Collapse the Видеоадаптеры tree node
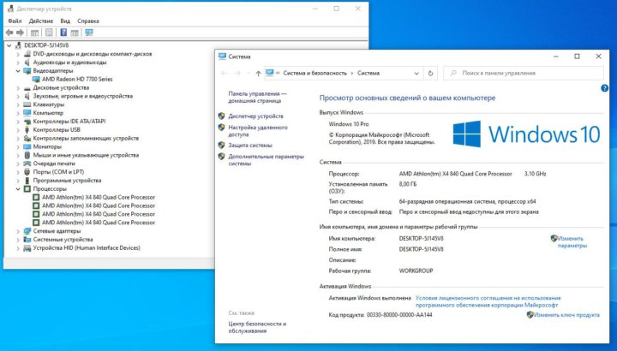The image size is (617, 351). pos(18,71)
